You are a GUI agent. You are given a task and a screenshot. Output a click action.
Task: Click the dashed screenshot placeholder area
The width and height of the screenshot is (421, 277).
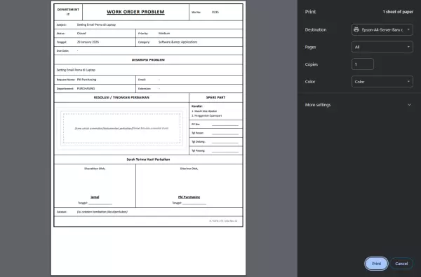coord(121,129)
